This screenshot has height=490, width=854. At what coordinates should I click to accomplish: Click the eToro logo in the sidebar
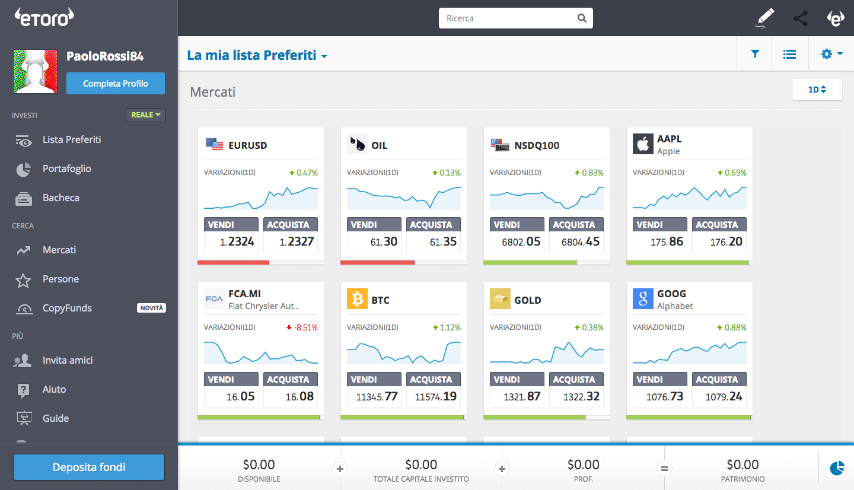tap(45, 18)
